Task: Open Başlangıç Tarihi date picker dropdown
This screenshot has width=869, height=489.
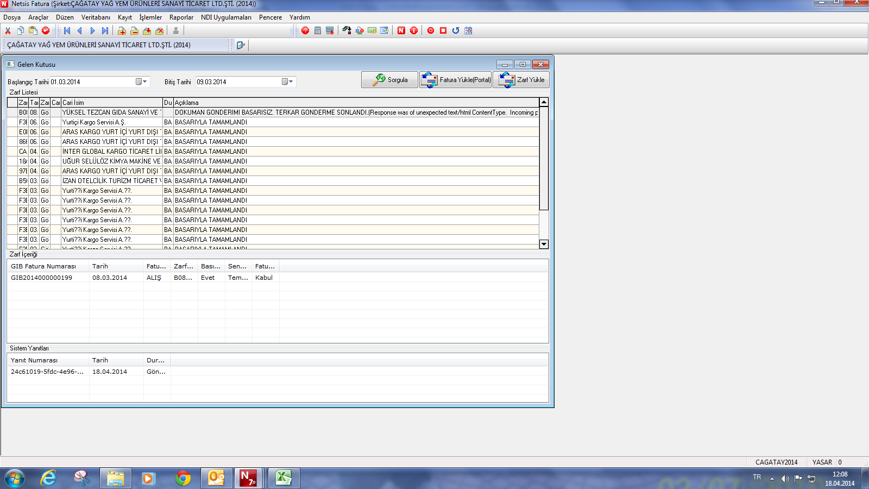Action: (x=141, y=81)
